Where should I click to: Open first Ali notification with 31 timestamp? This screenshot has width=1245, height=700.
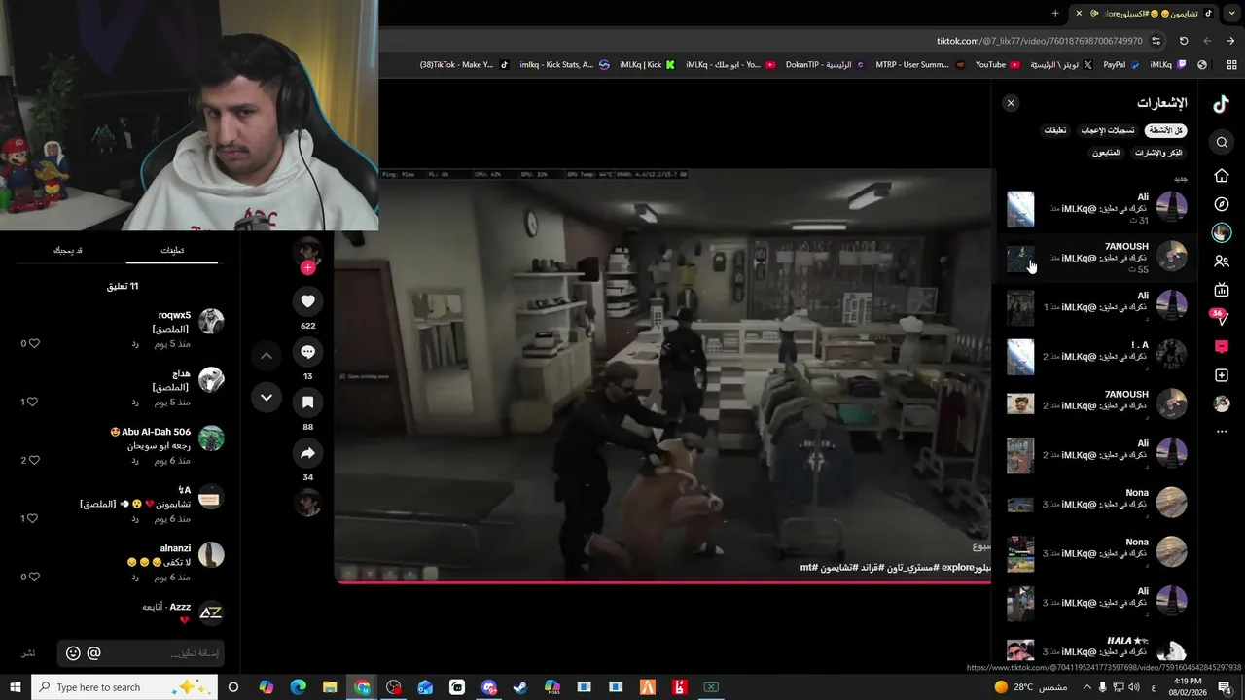tap(1096, 209)
